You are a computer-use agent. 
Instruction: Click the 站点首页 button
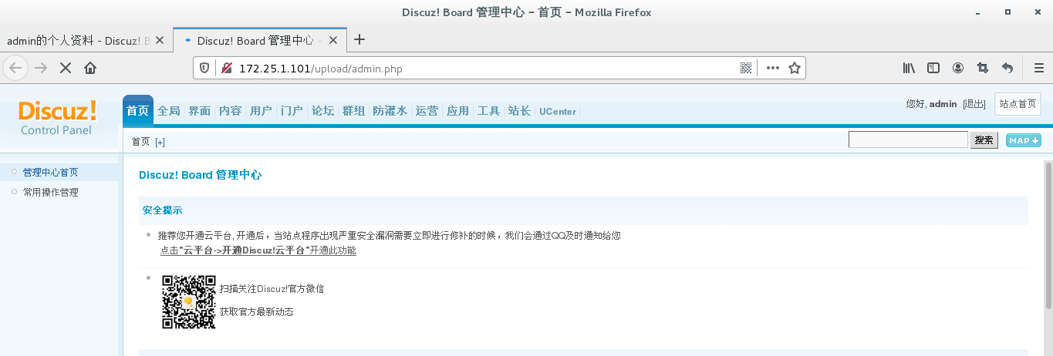(x=1018, y=104)
